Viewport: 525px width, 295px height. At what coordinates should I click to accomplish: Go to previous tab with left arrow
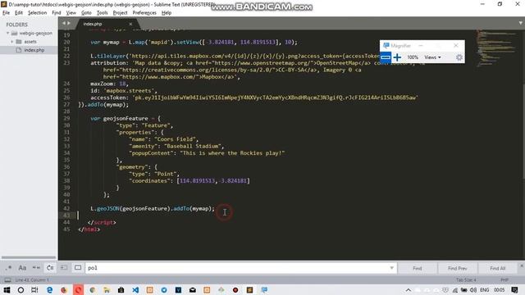64,23
